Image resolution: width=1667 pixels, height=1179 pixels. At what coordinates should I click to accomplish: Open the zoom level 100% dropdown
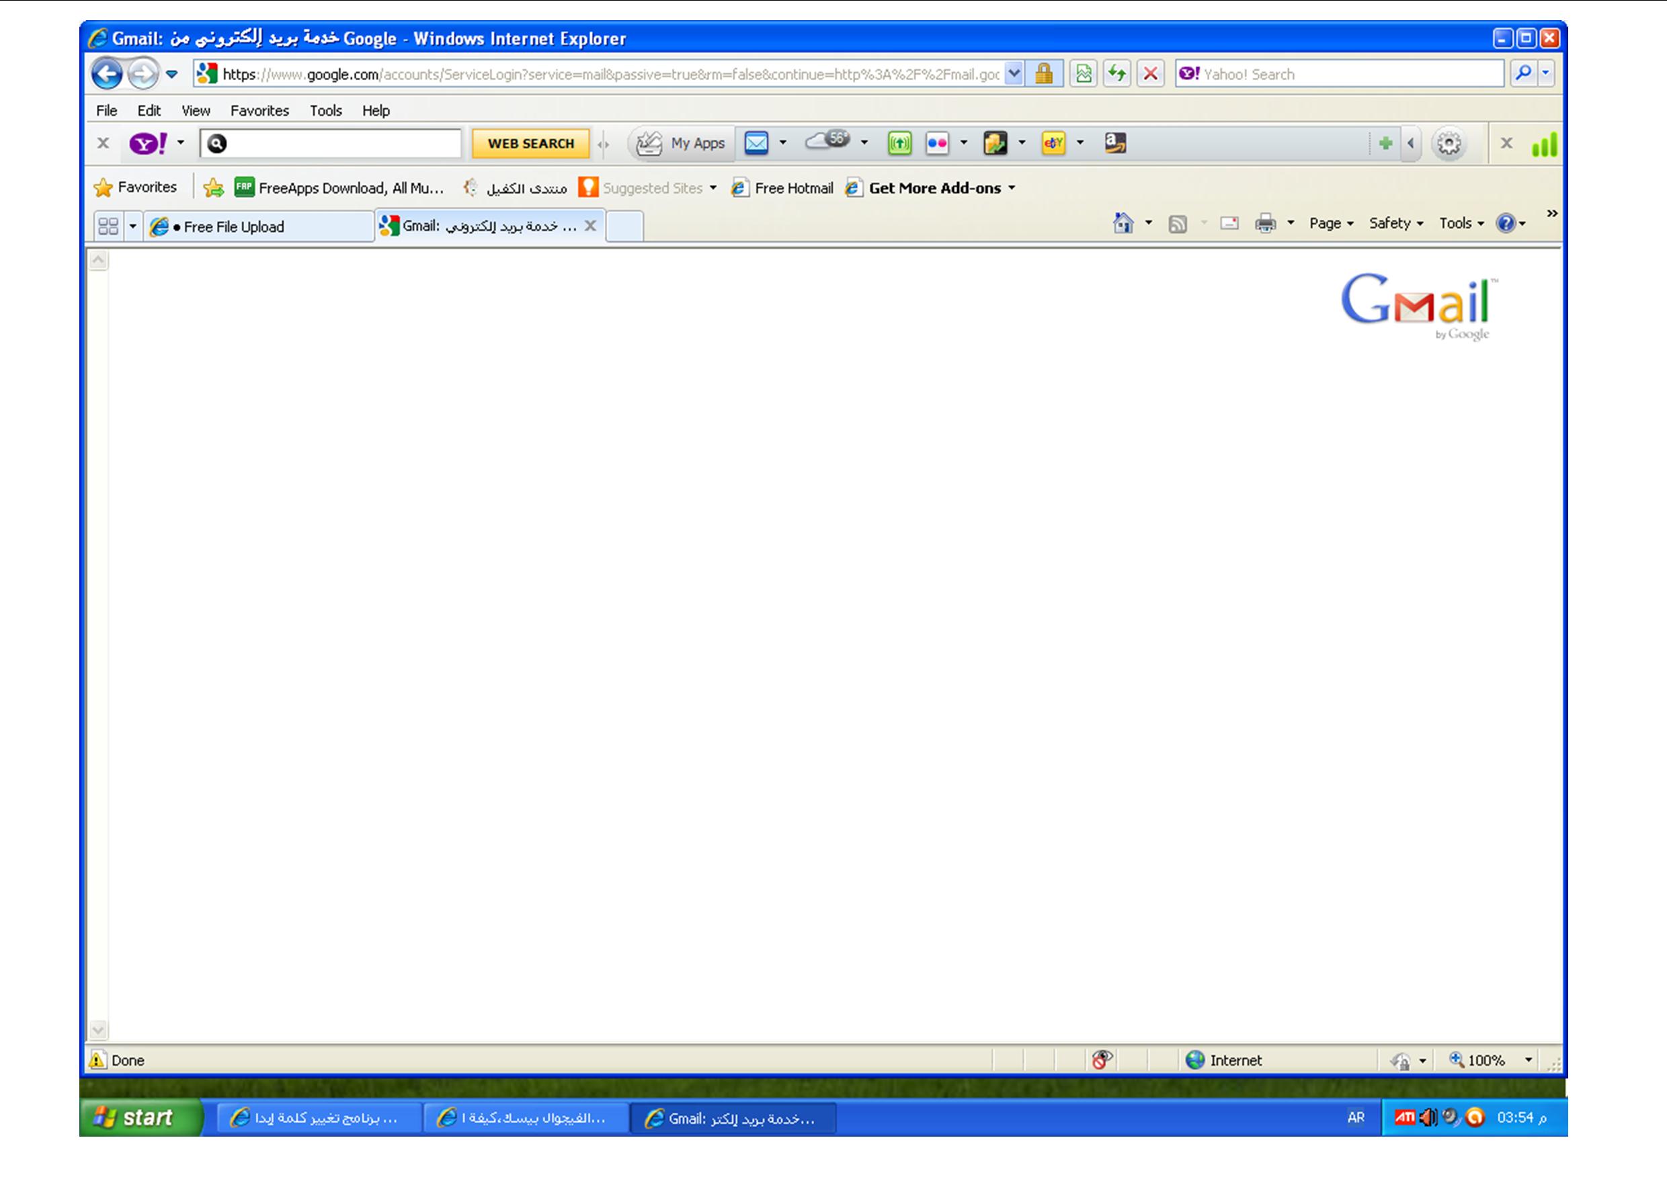[1529, 1060]
